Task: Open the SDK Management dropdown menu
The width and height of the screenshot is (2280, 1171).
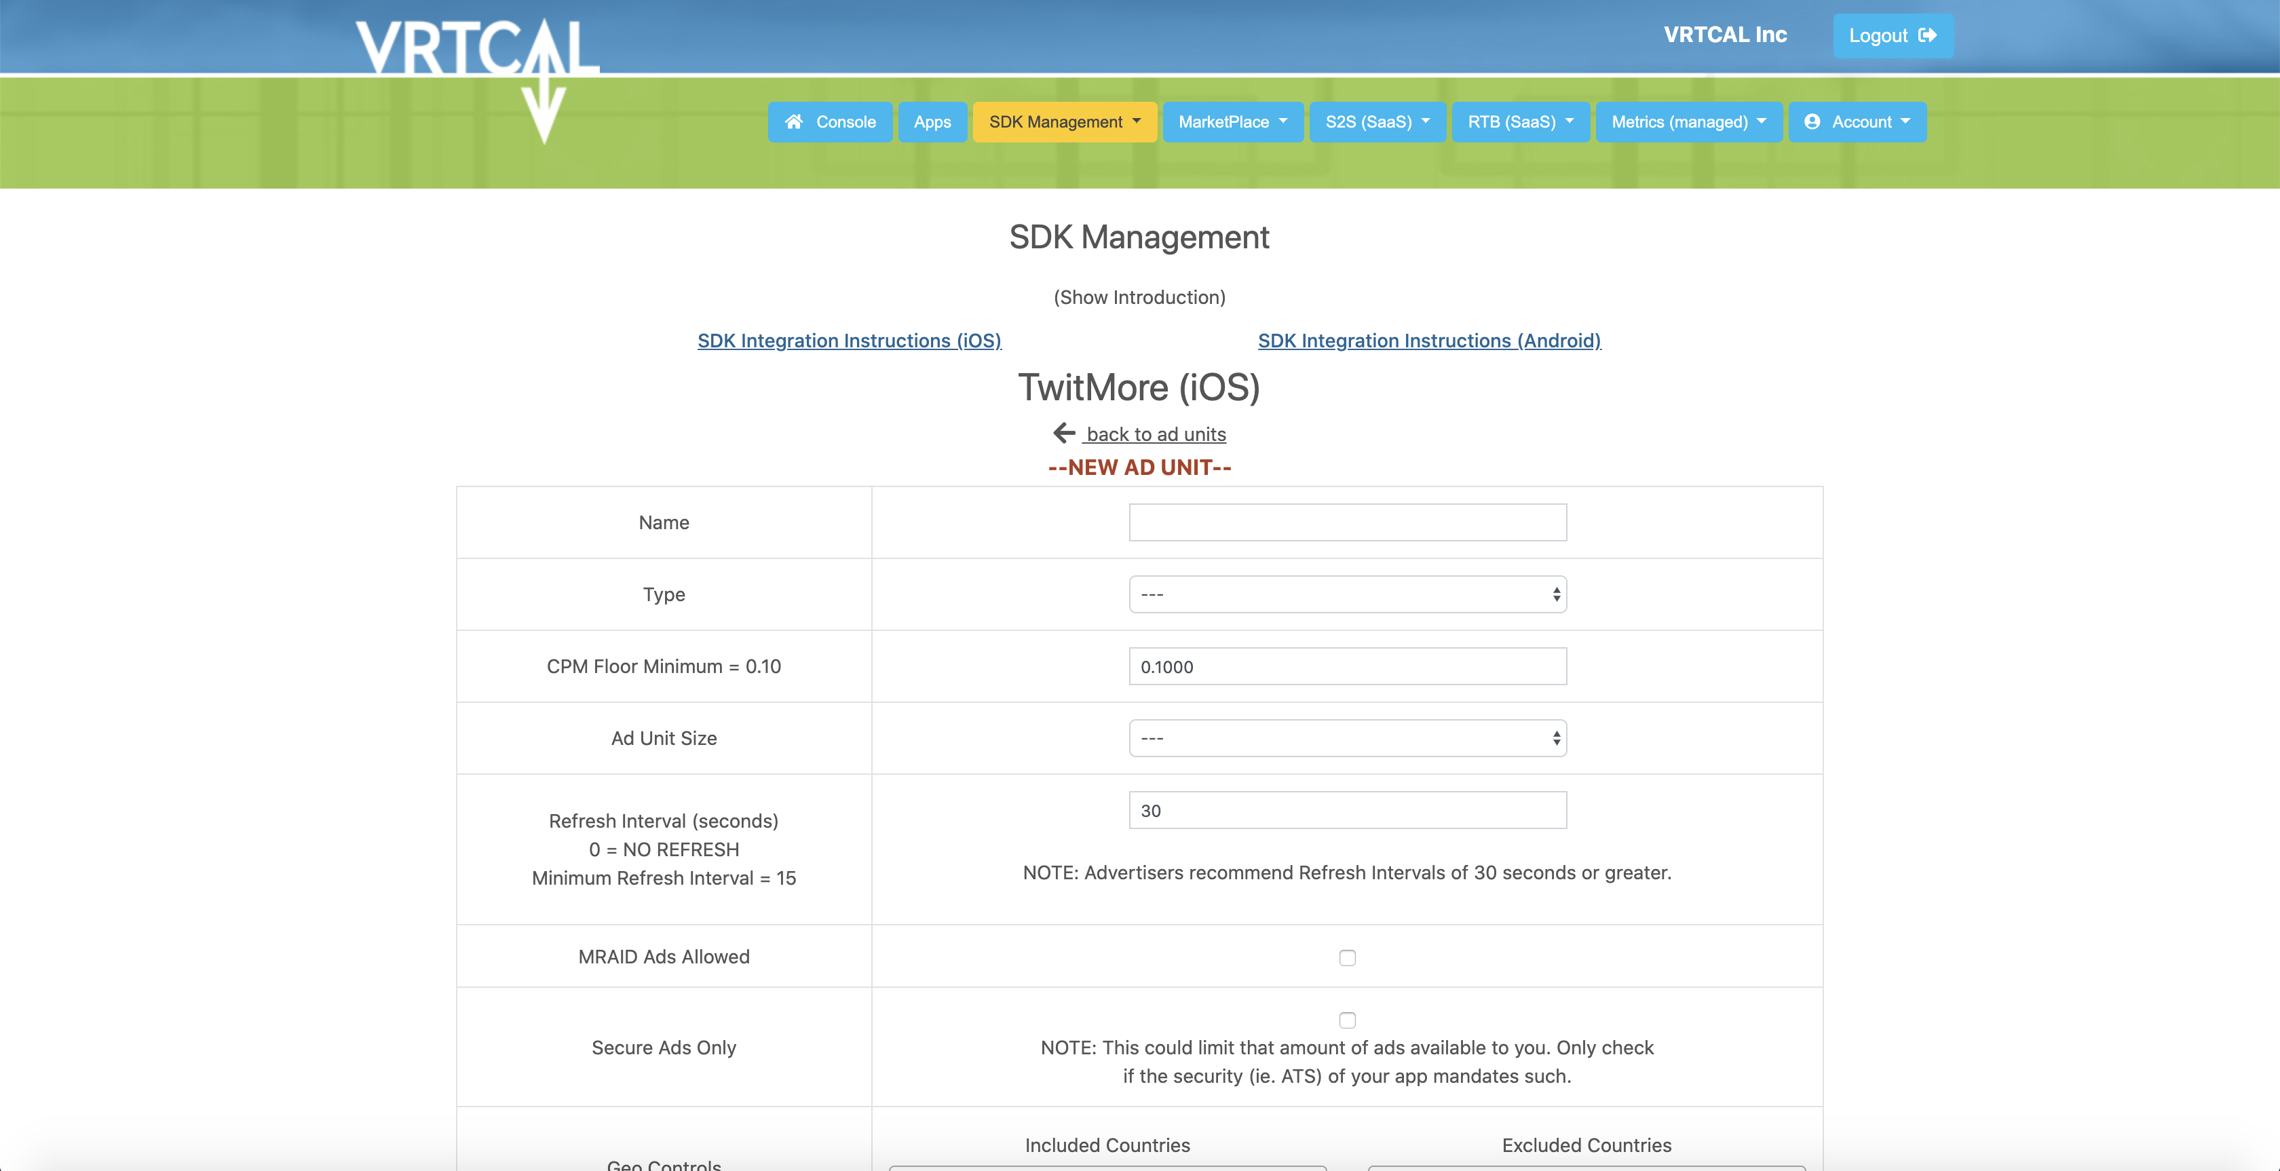Action: (1065, 121)
